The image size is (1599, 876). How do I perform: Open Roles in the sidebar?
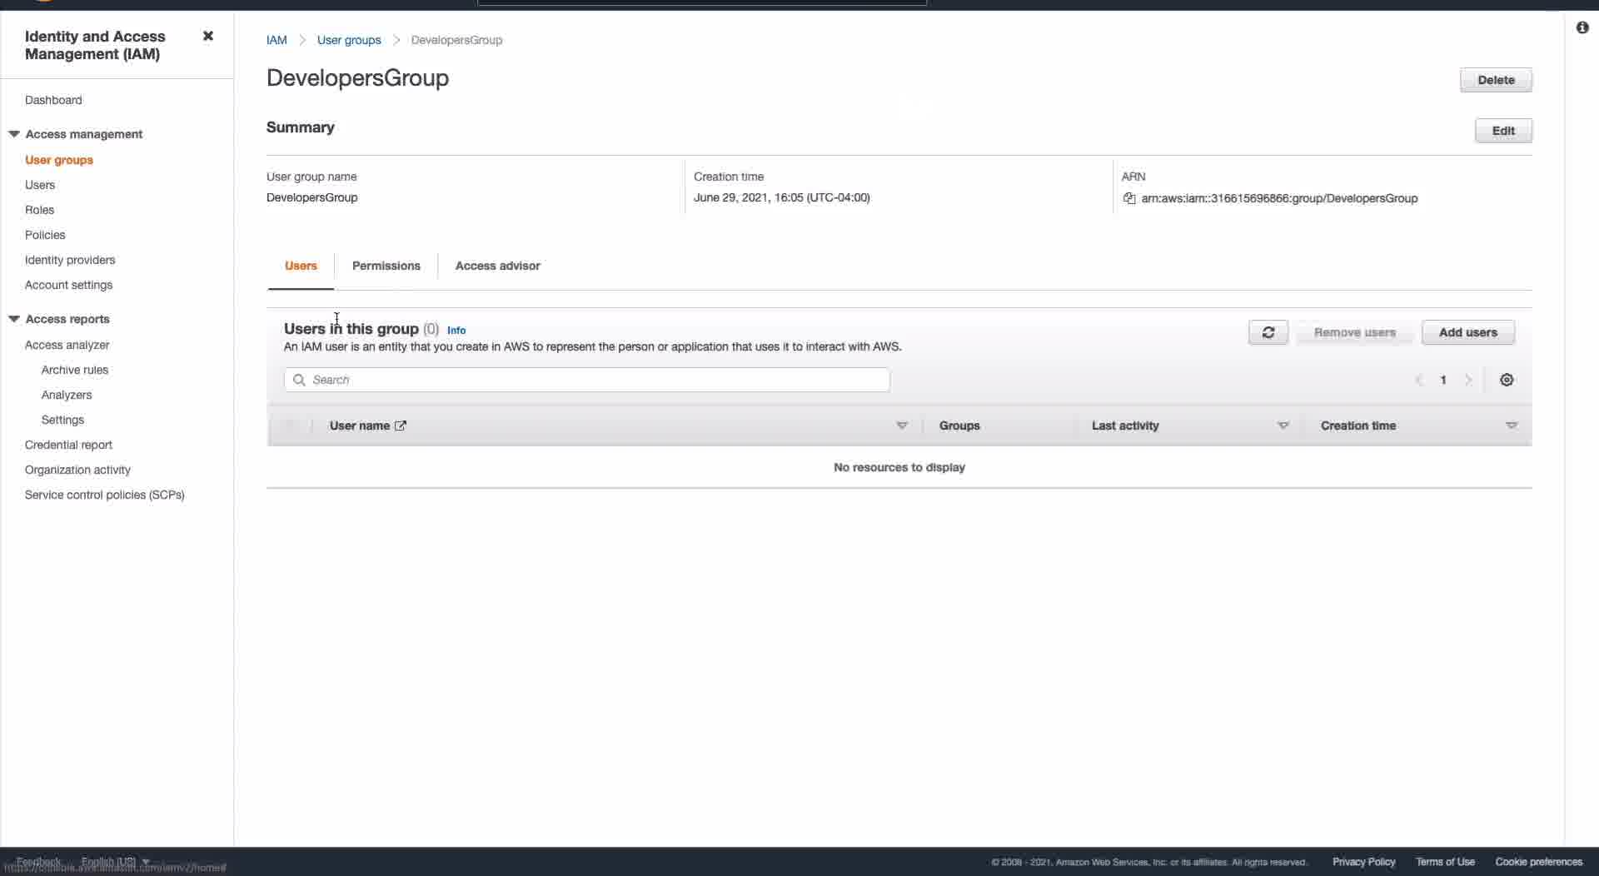[x=39, y=210]
